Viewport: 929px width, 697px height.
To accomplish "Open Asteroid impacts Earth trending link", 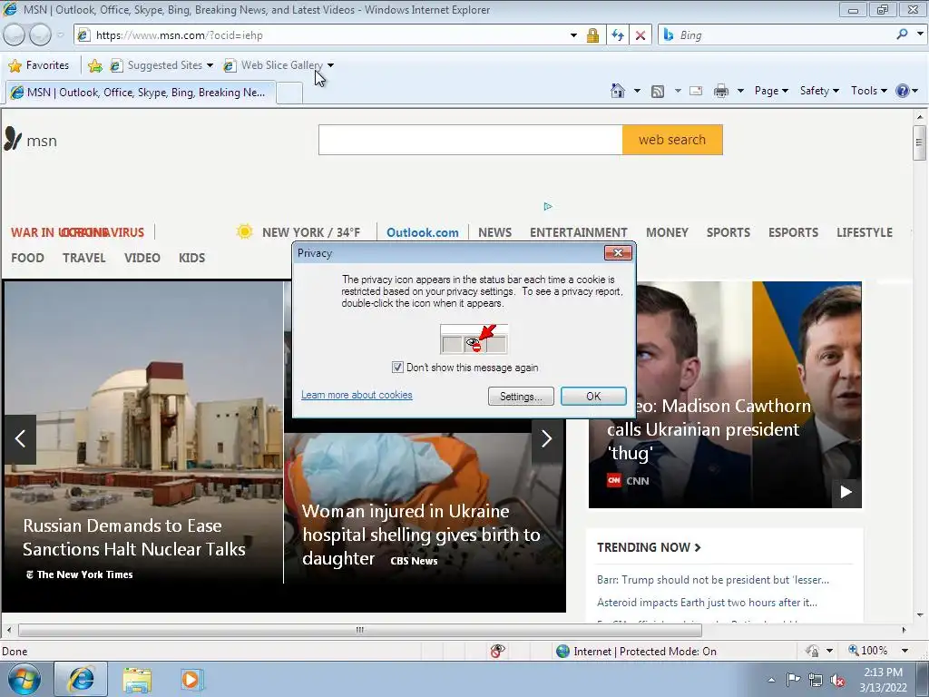I will (707, 603).
